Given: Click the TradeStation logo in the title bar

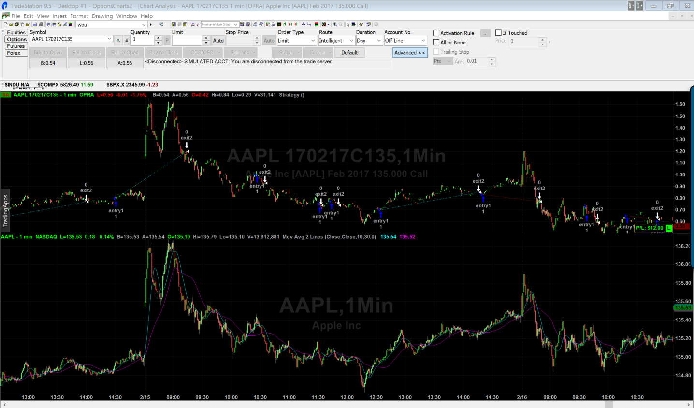Looking at the screenshot, I should (x=5, y=6).
